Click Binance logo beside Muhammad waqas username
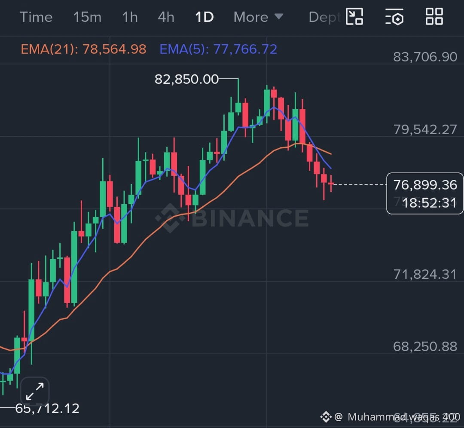Screen dimensions: 464x428 click(326, 417)
